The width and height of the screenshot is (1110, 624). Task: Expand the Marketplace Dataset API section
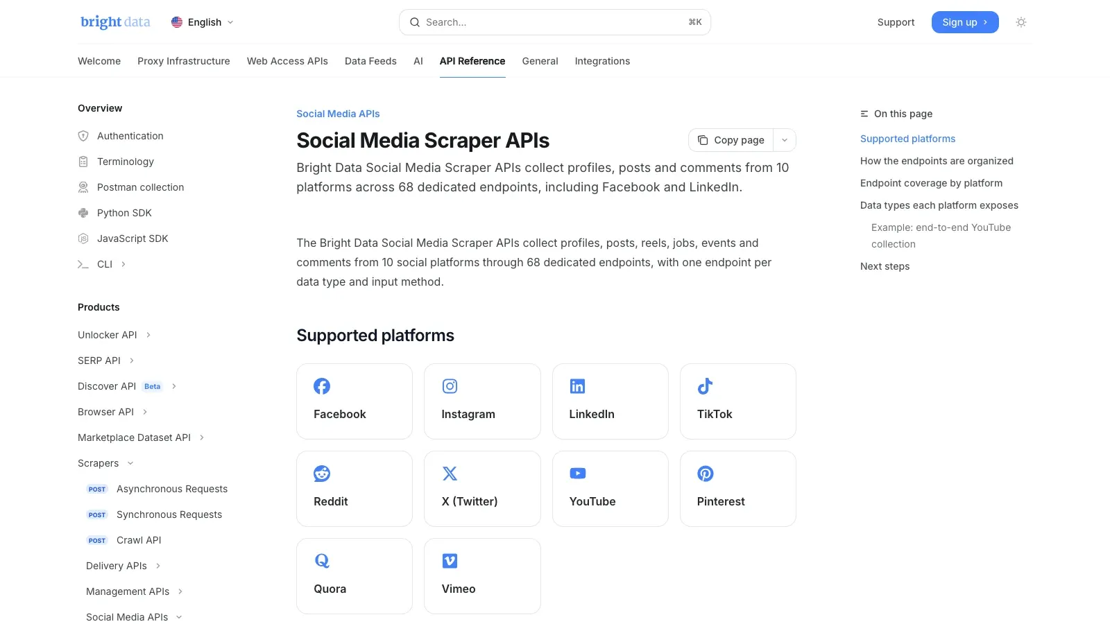(202, 437)
